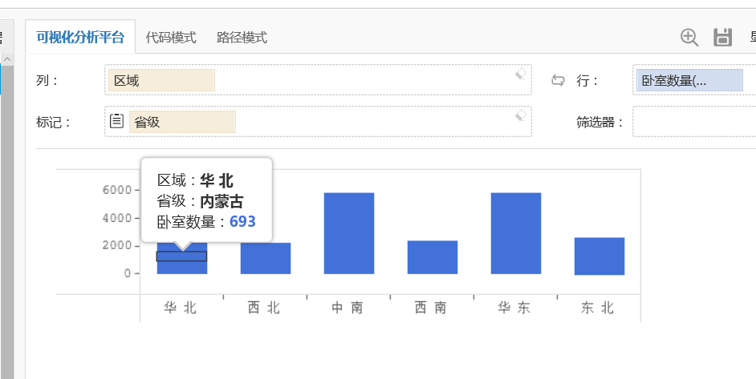This screenshot has width=756, height=379.
Task: Switch to the 代码模式 tab
Action: pos(171,38)
